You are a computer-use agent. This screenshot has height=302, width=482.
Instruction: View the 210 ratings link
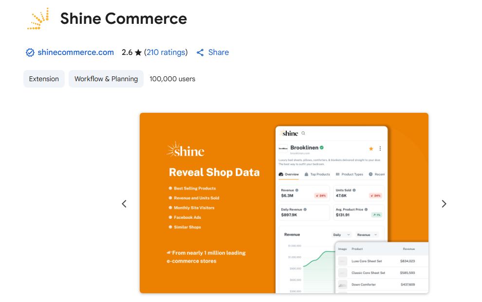click(x=166, y=53)
